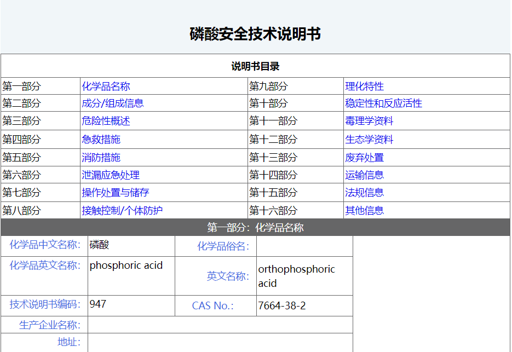Open the 废弃处置 link

pos(364,158)
